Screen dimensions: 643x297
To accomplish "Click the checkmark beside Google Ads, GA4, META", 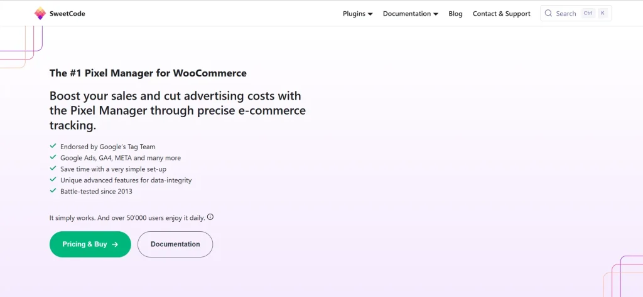I will (x=53, y=157).
